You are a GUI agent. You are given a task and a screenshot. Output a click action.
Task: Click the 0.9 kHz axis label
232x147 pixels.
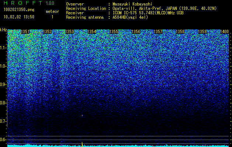3,85
